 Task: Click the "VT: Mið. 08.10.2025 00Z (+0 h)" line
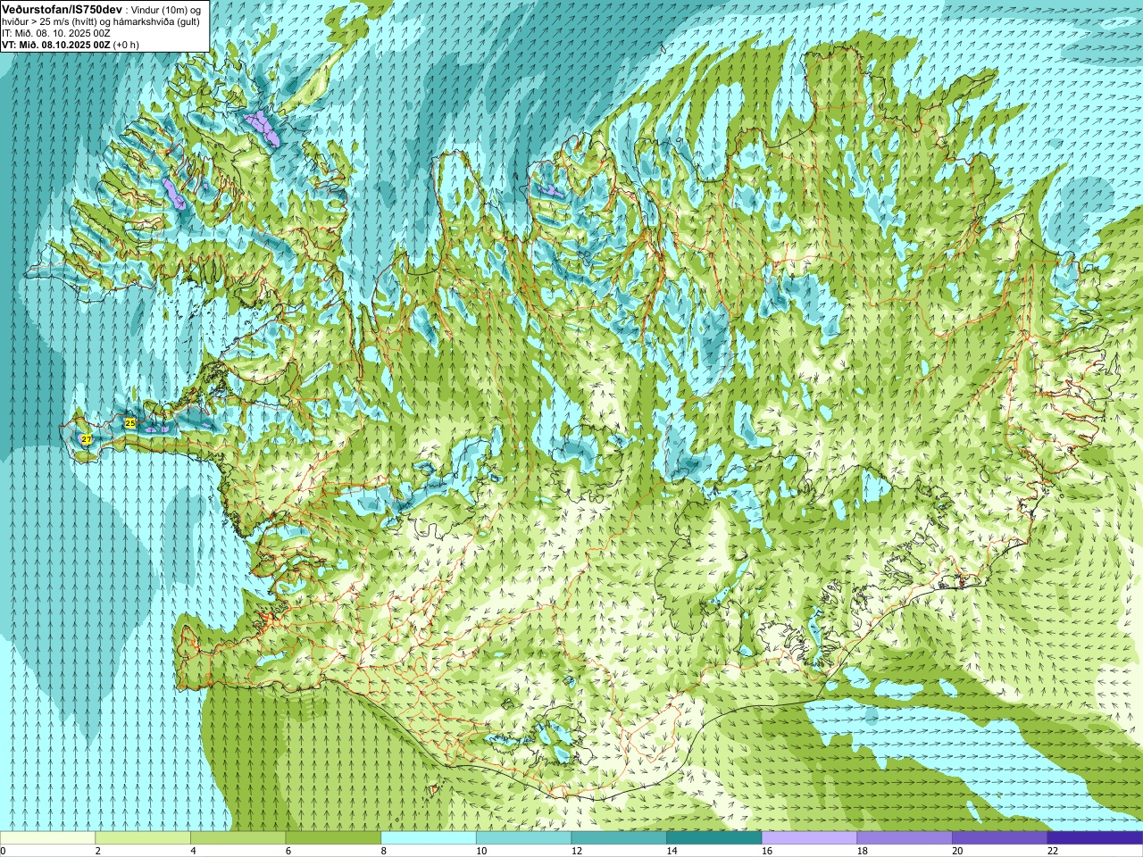point(71,45)
